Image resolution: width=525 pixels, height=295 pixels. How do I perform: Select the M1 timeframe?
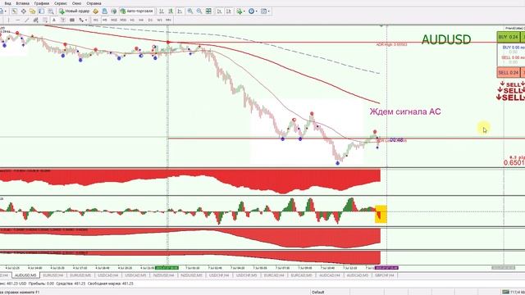[96, 20]
